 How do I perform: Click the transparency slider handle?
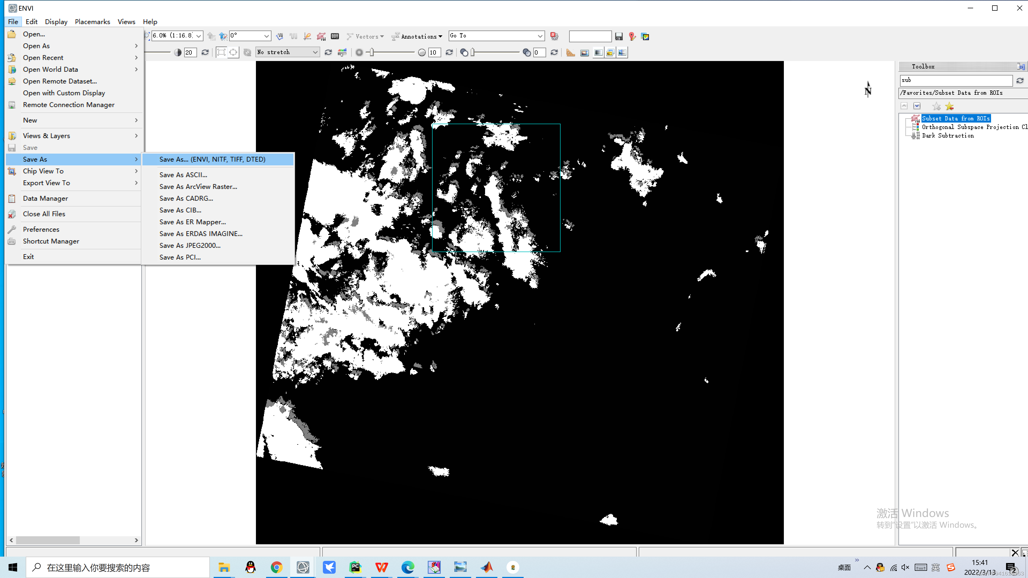(473, 52)
